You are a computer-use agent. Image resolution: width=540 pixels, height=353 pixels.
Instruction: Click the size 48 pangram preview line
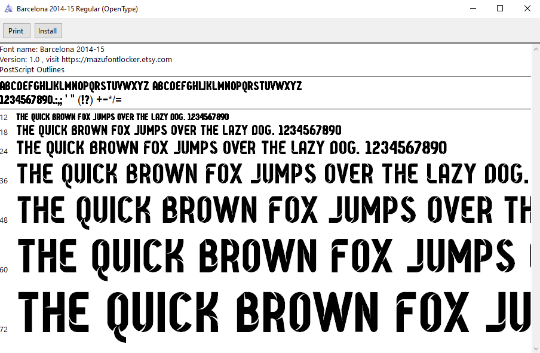274,210
